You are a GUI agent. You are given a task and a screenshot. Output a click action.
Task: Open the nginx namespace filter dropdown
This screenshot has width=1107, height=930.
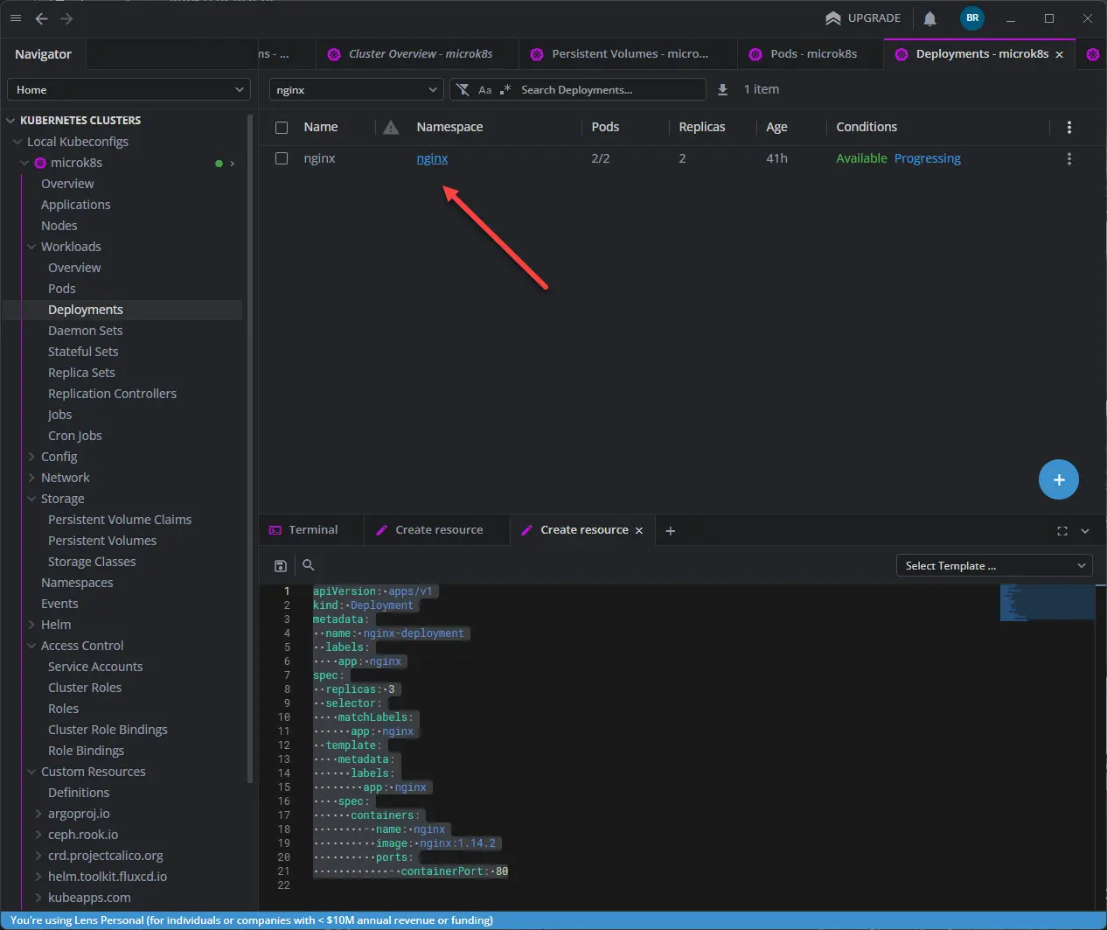tap(356, 90)
